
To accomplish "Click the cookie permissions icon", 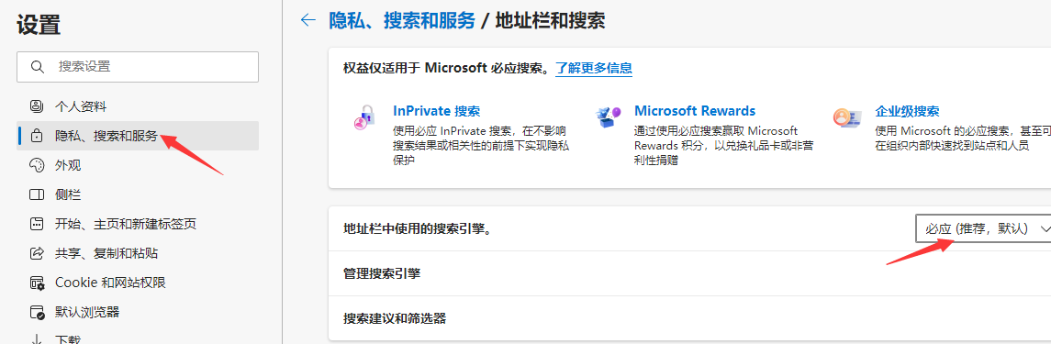I will pos(37,283).
